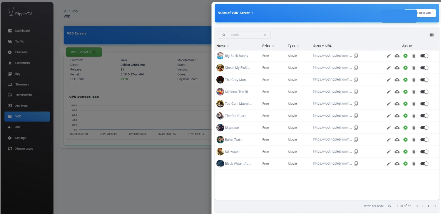Click the Stillwater title text
Image resolution: width=441 pixels, height=214 pixels.
(232, 152)
